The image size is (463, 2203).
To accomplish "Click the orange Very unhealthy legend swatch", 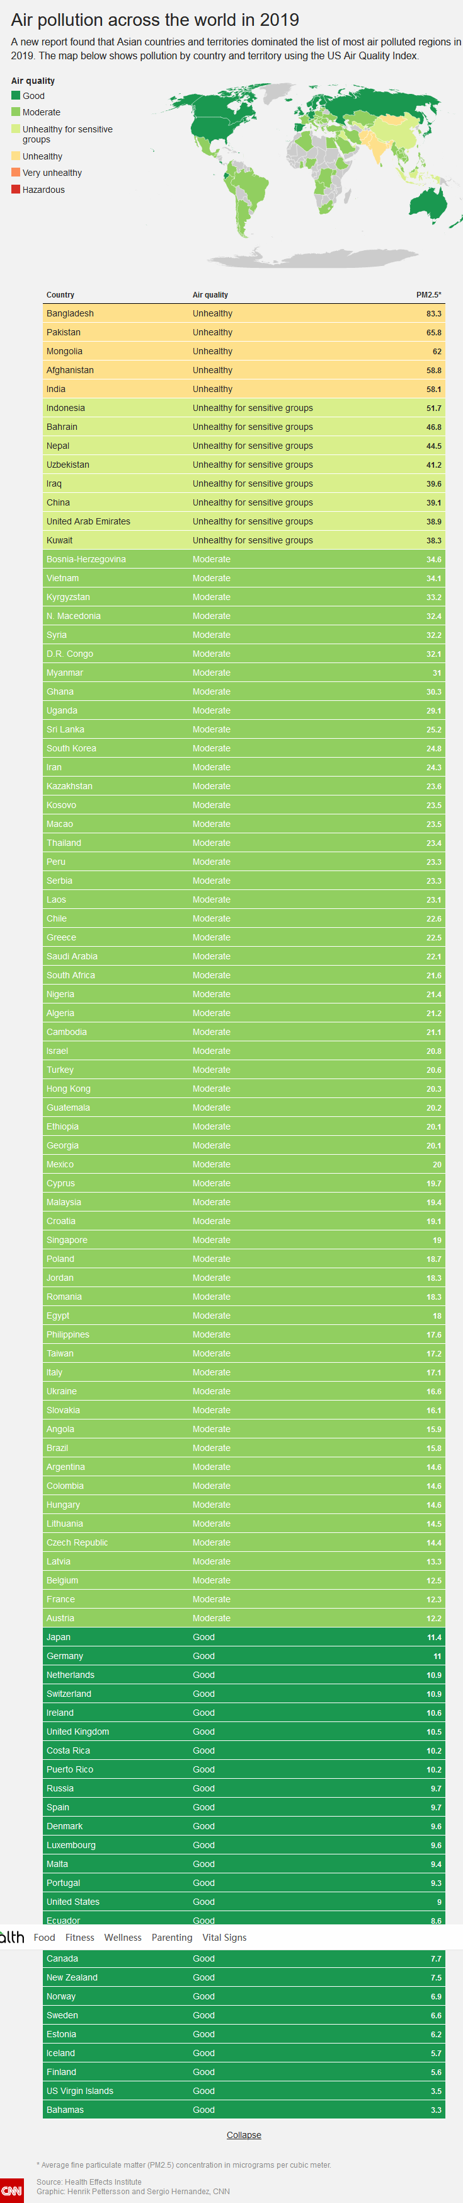I will point(15,173).
